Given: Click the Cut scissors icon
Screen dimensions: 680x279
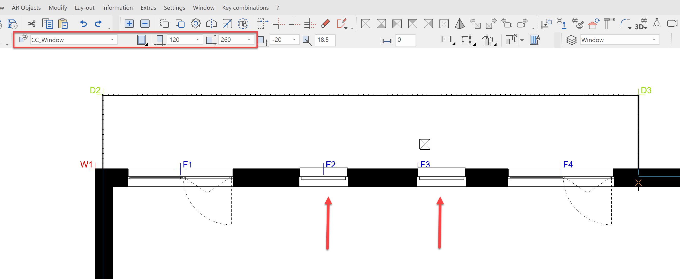Looking at the screenshot, I should pos(32,24).
